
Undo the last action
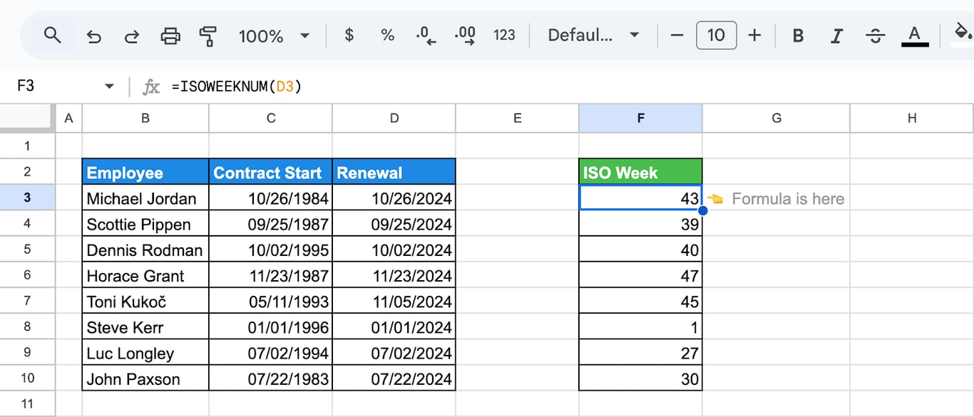[93, 36]
